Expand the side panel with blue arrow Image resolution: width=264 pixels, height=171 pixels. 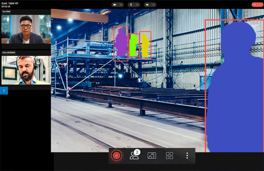[4, 90]
